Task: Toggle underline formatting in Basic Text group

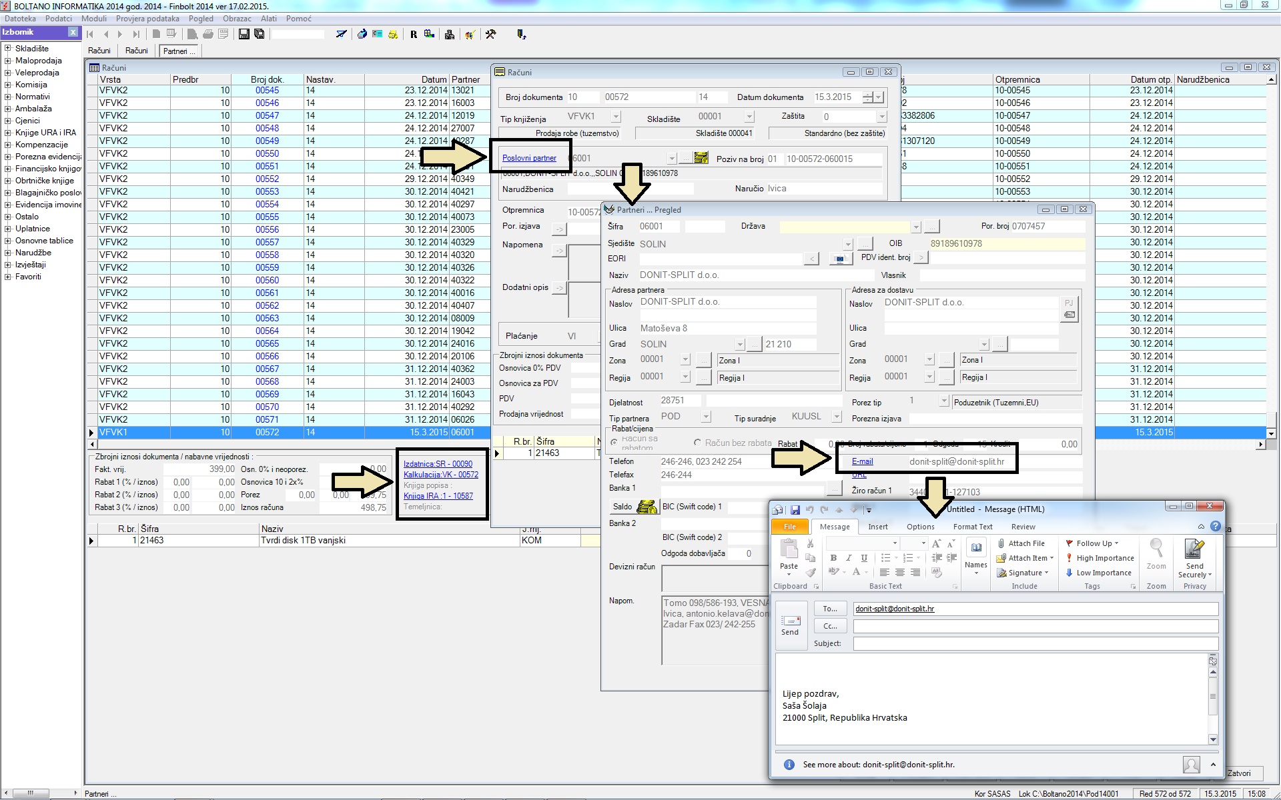Action: (x=864, y=558)
